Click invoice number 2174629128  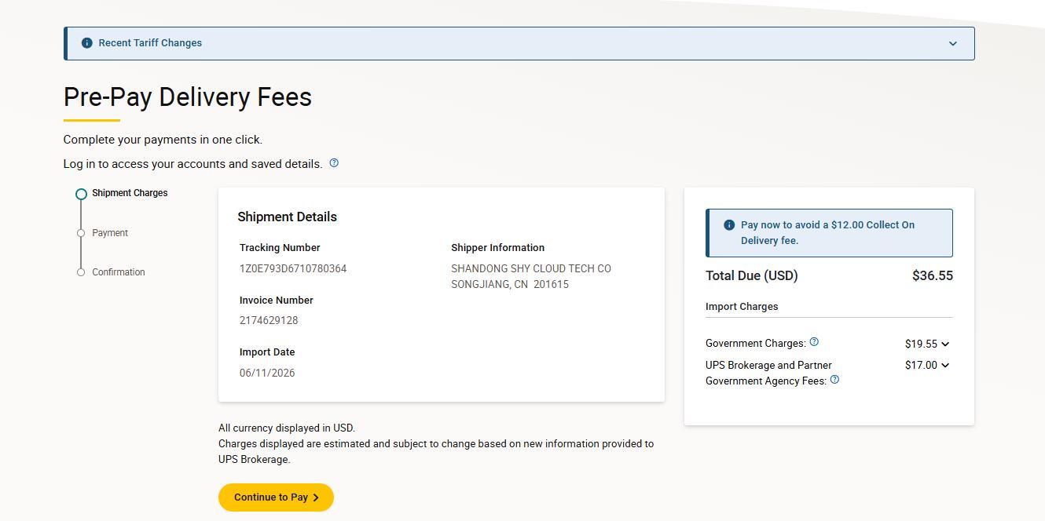pos(269,320)
